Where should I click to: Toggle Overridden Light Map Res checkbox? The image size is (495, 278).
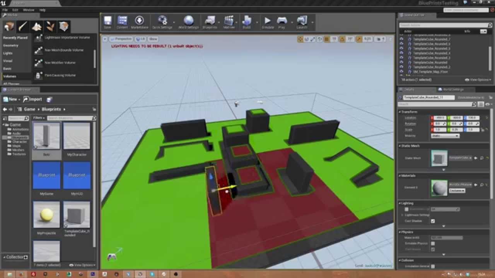click(406, 209)
